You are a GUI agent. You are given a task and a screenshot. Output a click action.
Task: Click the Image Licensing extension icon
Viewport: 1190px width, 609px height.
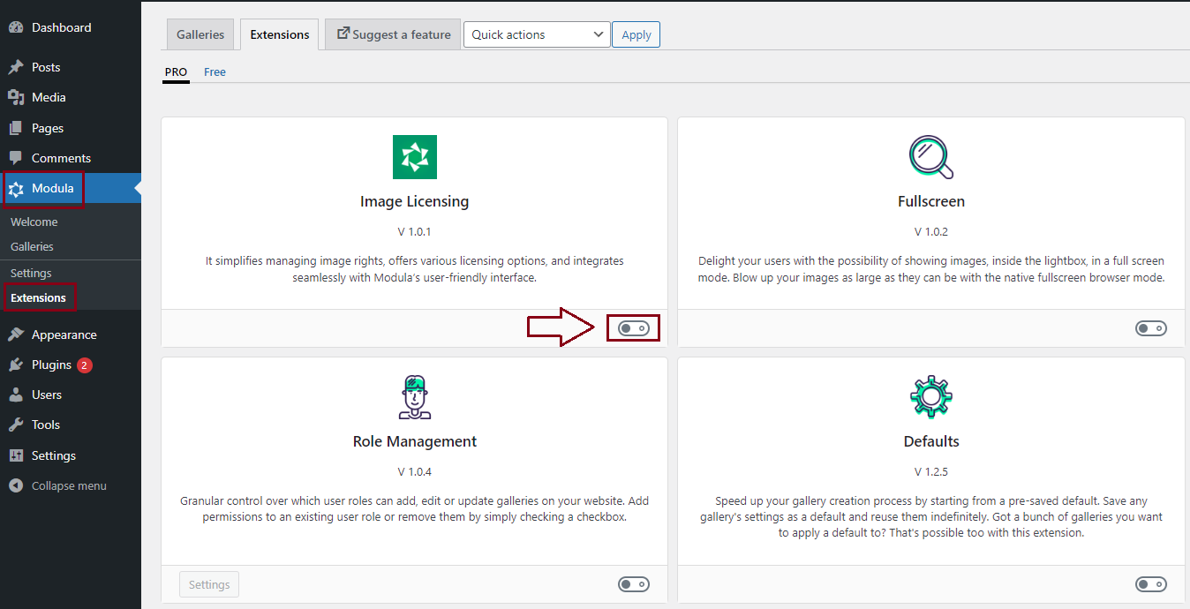[x=414, y=157]
